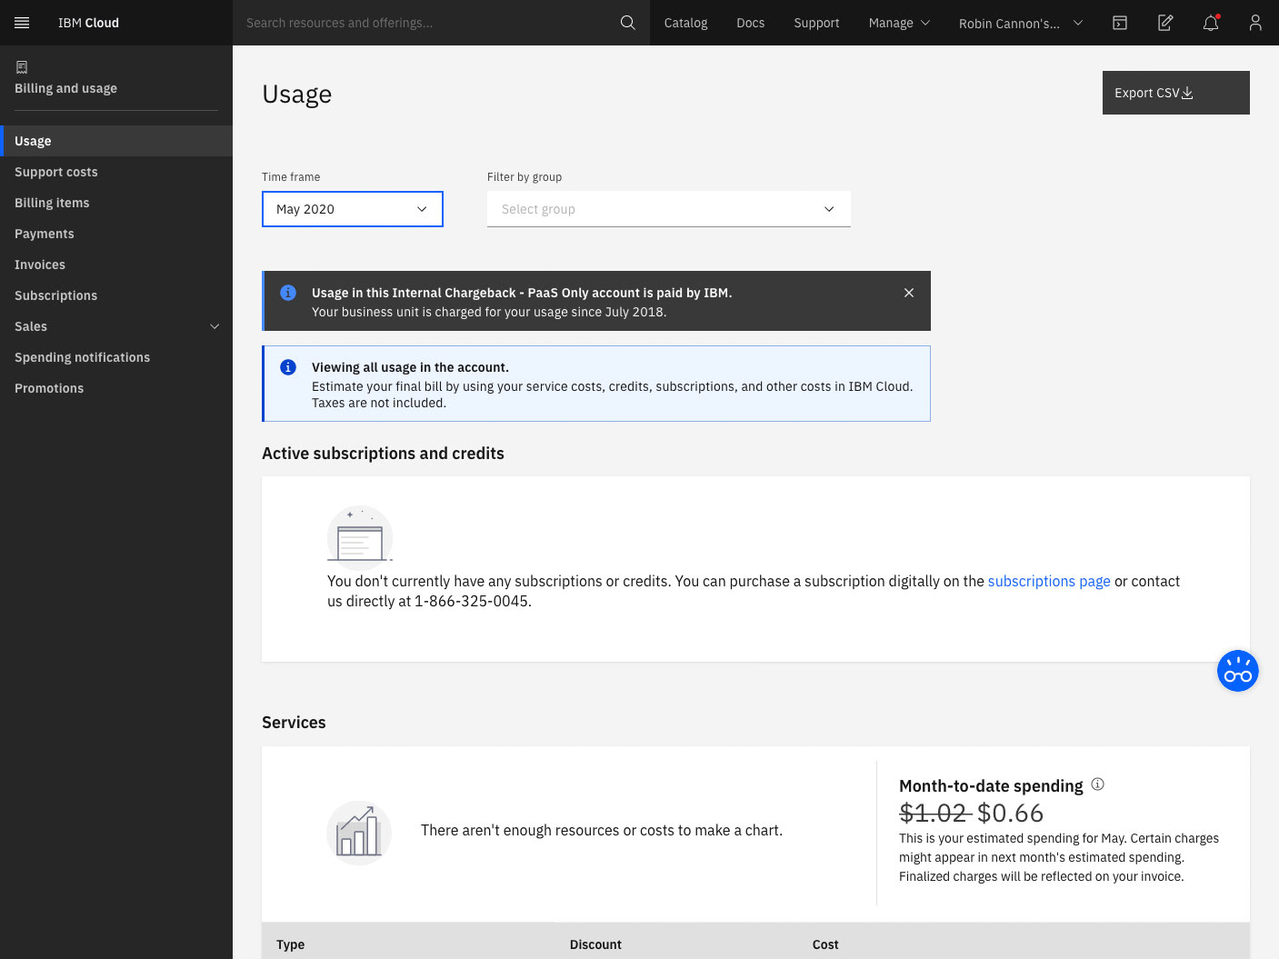The image size is (1279, 959).
Task: Open the user profile avatar icon
Action: point(1255,23)
